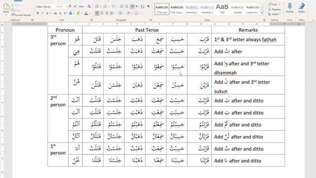Toggle left-to-right text direction
The height and width of the screenshot is (178, 316).
coord(132,6)
